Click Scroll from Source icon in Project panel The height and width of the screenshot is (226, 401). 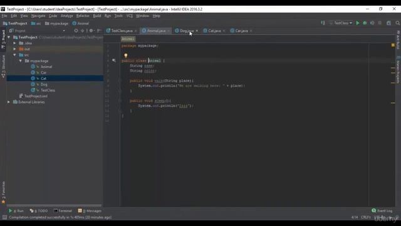click(76, 31)
